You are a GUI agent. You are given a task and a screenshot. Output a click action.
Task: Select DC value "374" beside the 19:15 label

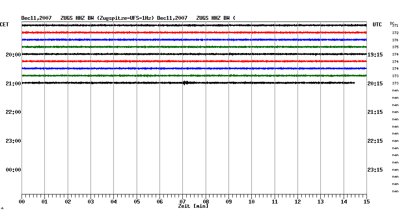pyautogui.click(x=395, y=54)
